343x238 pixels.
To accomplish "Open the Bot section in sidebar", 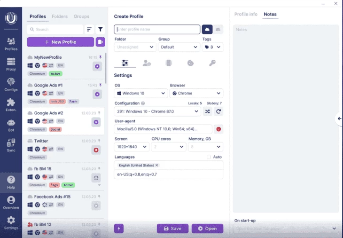I will pyautogui.click(x=11, y=125).
